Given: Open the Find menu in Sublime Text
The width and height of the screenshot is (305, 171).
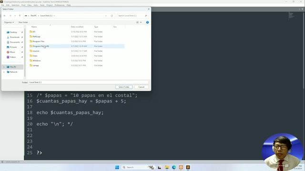Looking at the screenshot, I should point(23,5).
